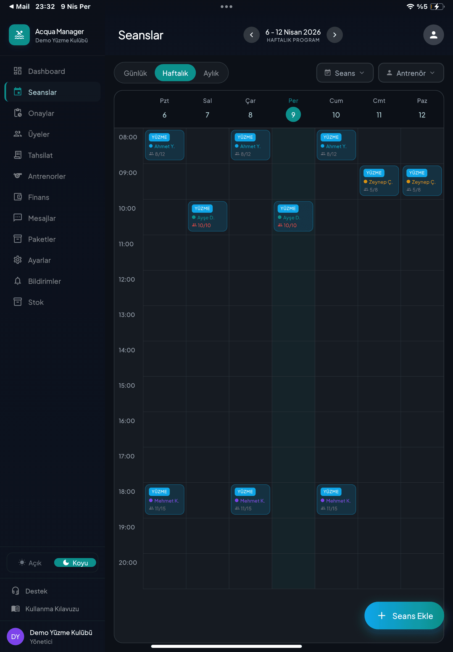Select Çar 8 day header
This screenshot has height=652, width=453.
pos(250,108)
